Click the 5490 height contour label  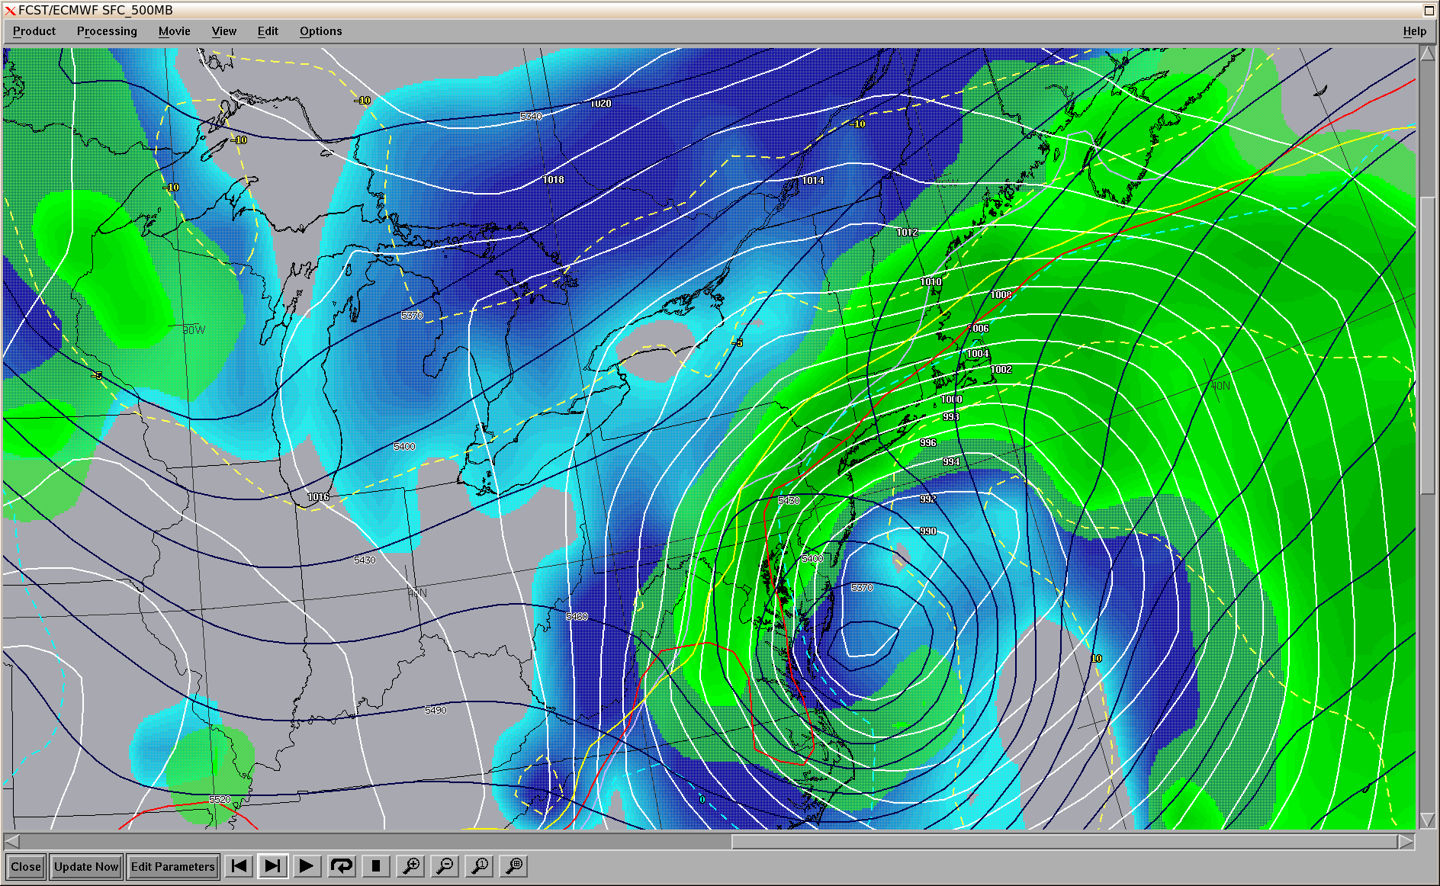coord(436,711)
